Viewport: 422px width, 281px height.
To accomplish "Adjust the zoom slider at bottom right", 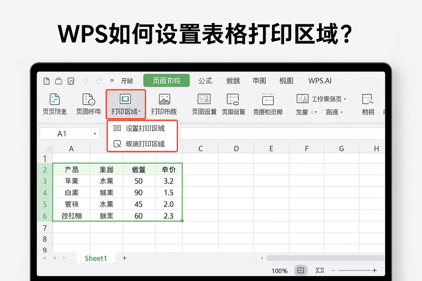I will [356, 270].
